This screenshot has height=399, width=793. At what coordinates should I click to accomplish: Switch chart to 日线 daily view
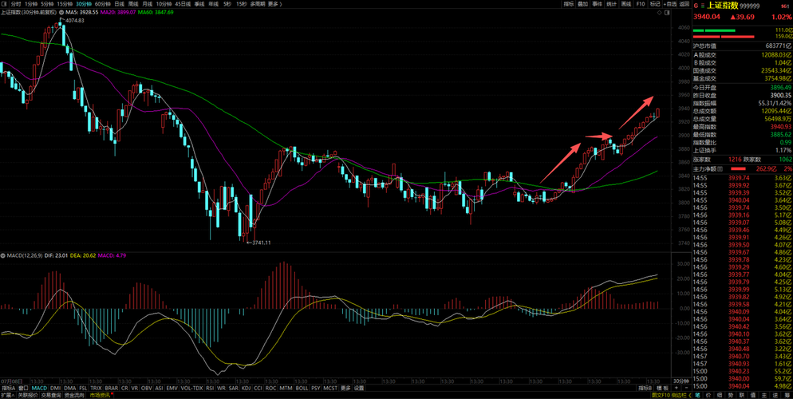point(120,3)
